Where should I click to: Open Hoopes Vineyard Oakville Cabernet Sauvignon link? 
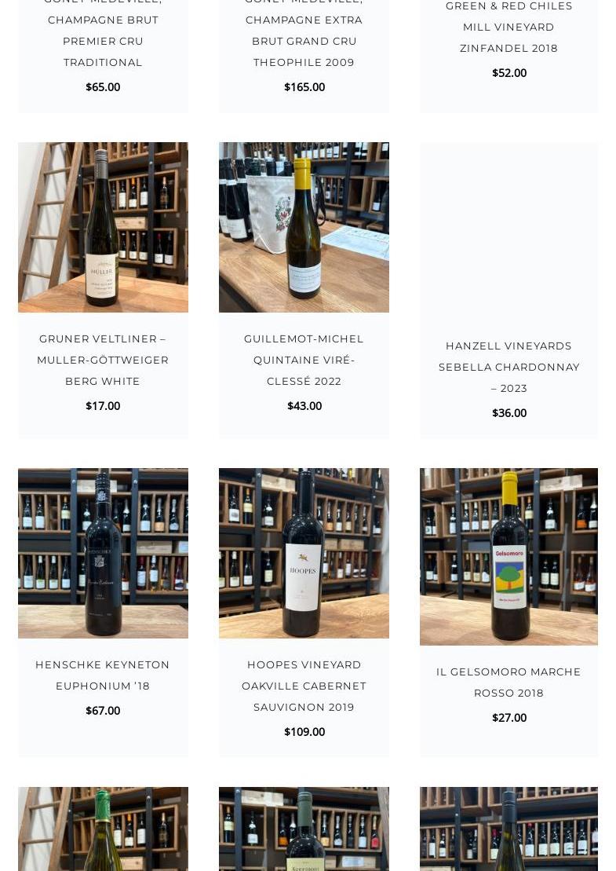click(304, 686)
